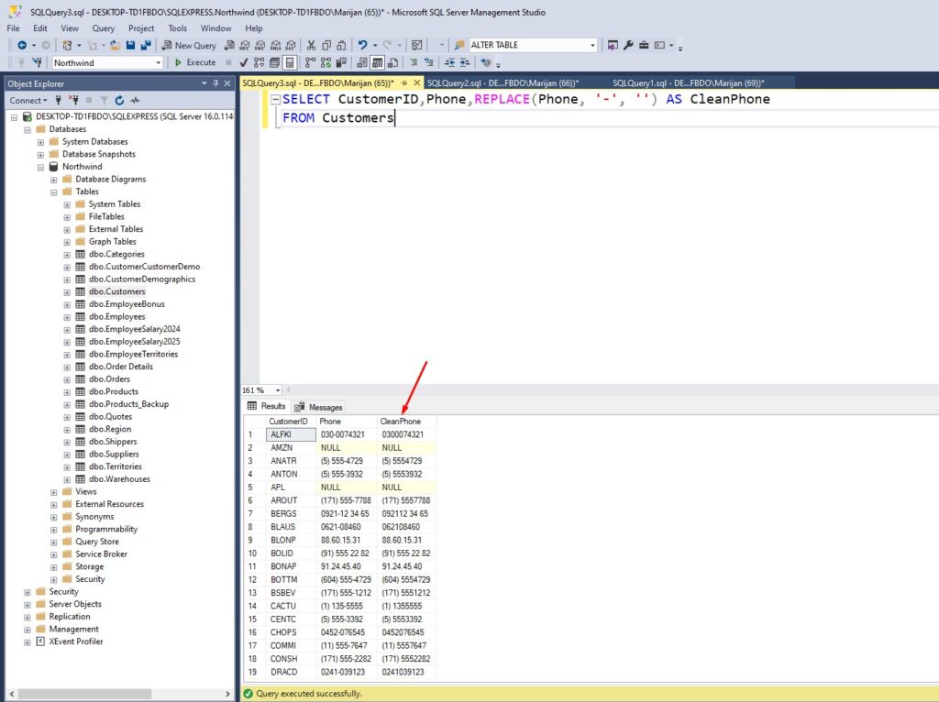Screen dimensions: 939x702
Task: Click the Paste clipboard icon
Action: 341,45
